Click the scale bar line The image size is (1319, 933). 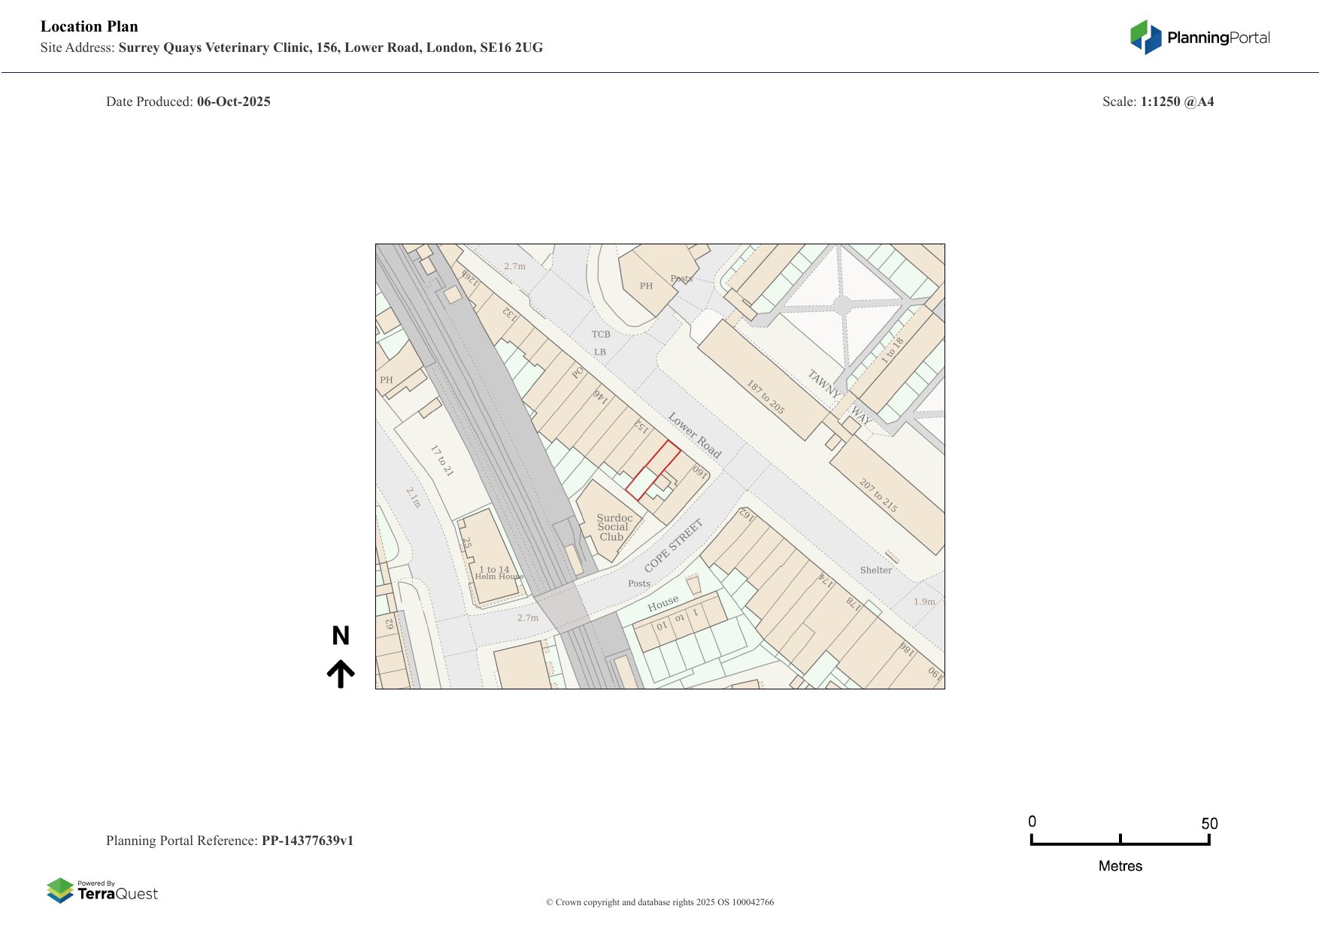(1120, 844)
